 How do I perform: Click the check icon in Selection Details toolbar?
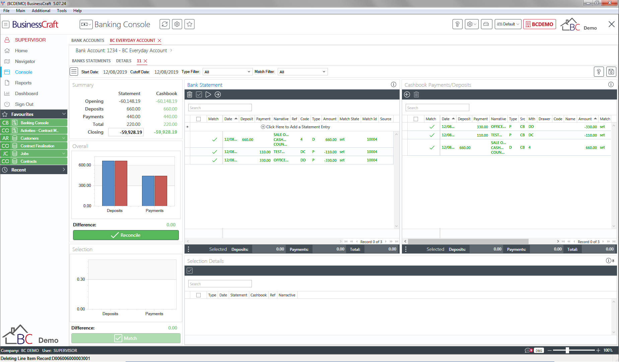[190, 271]
